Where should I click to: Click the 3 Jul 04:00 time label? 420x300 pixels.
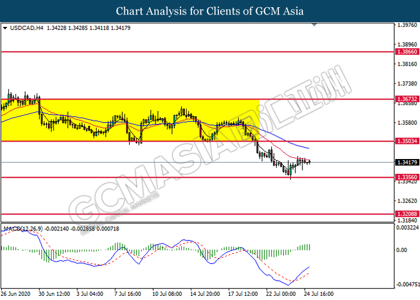coord(90,294)
